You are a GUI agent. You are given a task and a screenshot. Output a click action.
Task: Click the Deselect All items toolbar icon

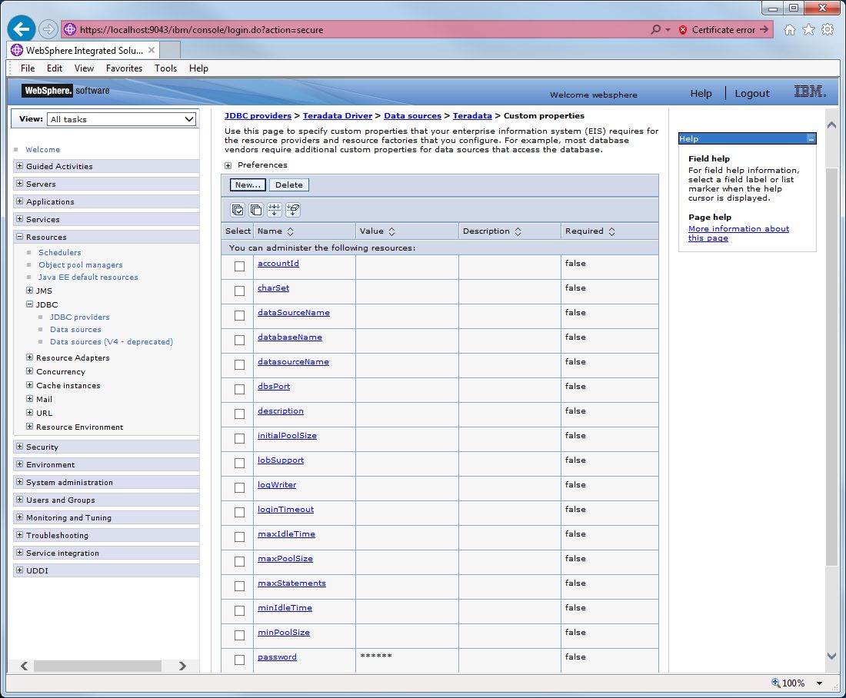pos(256,210)
